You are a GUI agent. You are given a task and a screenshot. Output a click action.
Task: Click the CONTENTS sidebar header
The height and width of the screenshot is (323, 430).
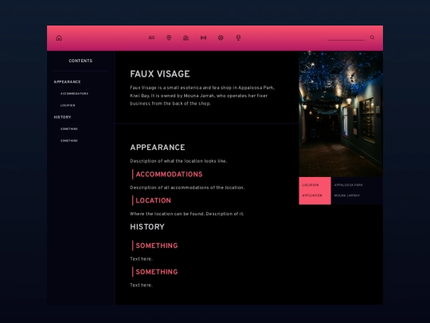pyautogui.click(x=80, y=61)
